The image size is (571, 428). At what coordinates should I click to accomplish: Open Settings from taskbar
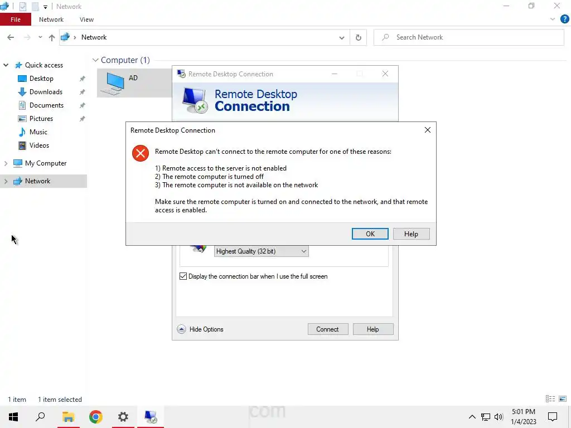pos(123,417)
